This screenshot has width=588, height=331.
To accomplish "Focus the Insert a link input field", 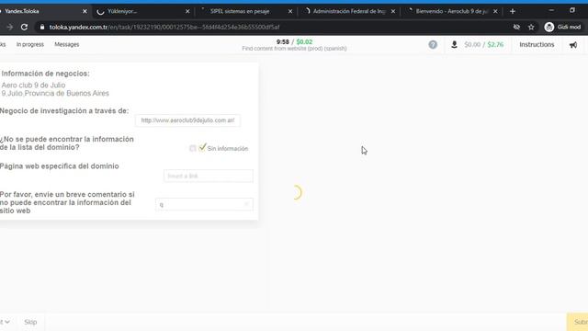I will (x=209, y=176).
